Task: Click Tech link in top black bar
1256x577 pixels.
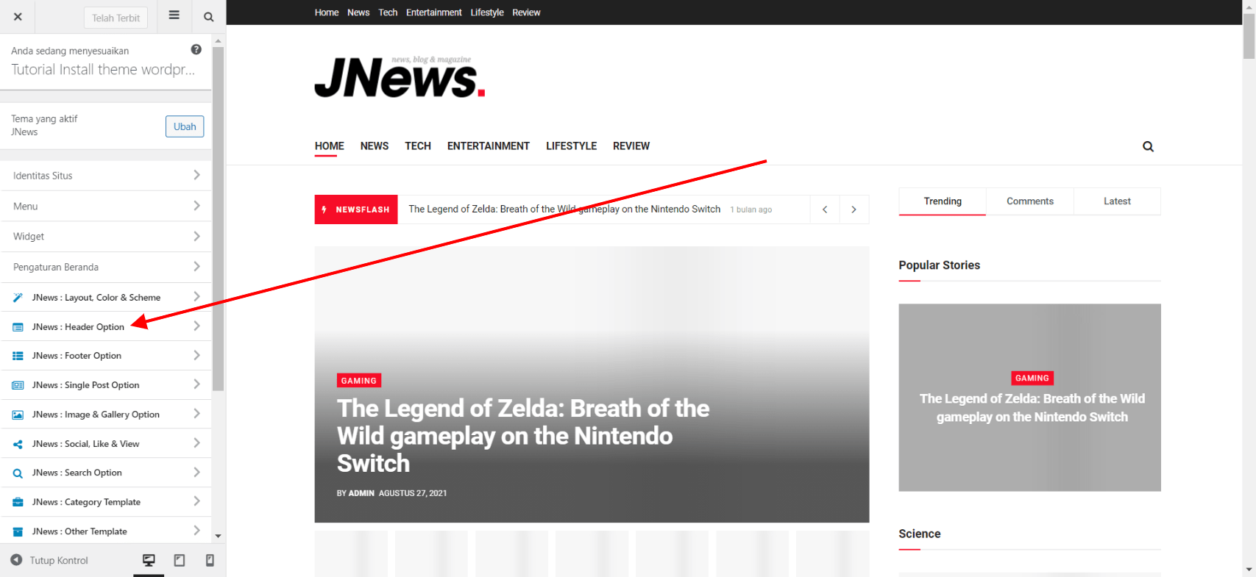Action: coord(388,12)
